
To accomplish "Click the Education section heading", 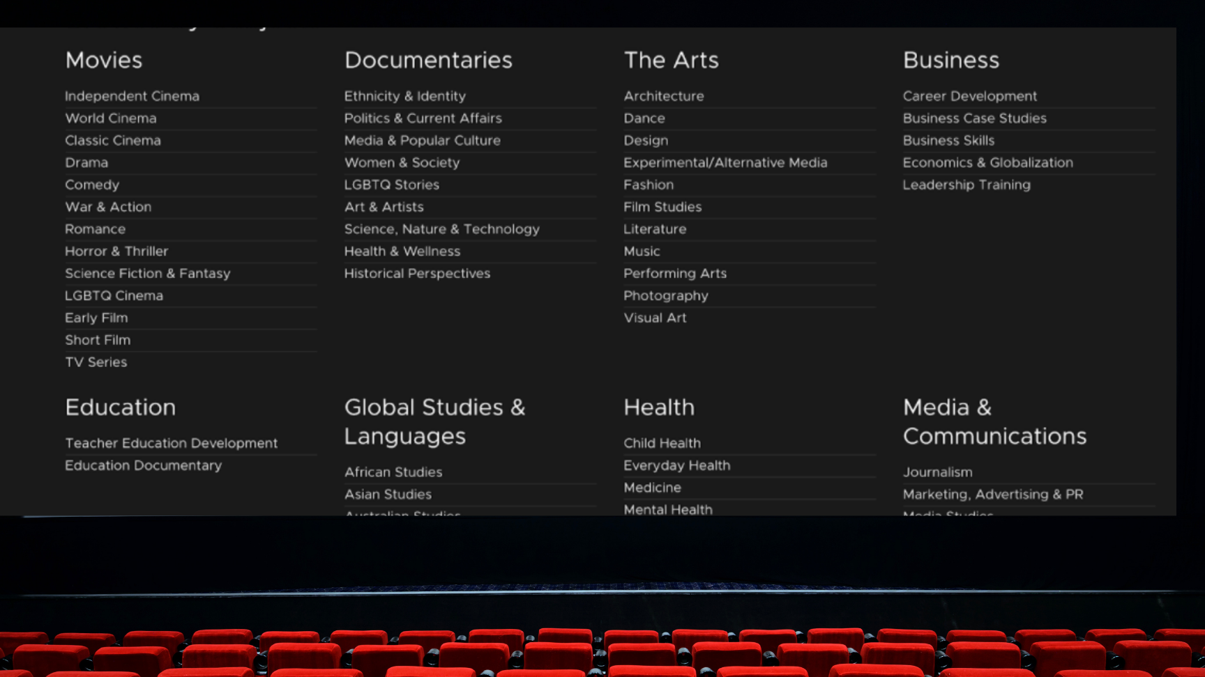I will pos(120,407).
